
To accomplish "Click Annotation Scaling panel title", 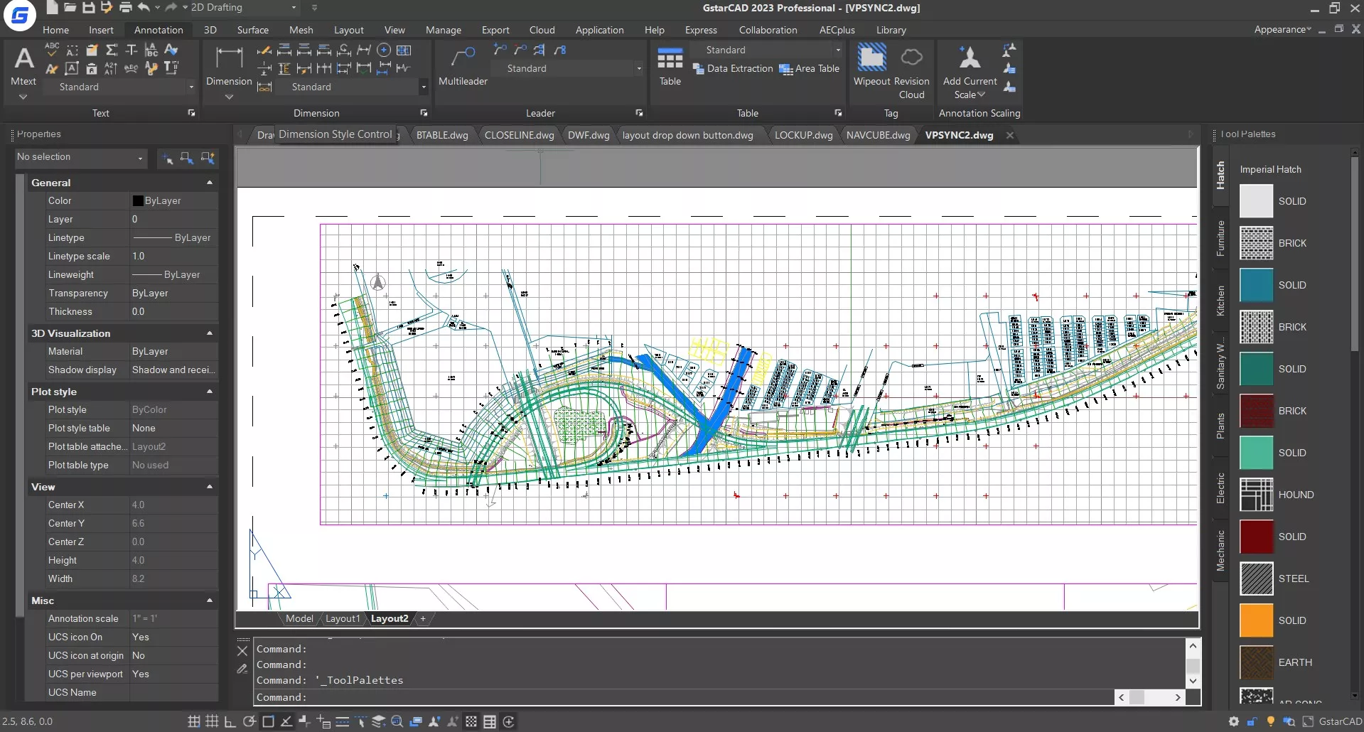I will click(x=979, y=113).
